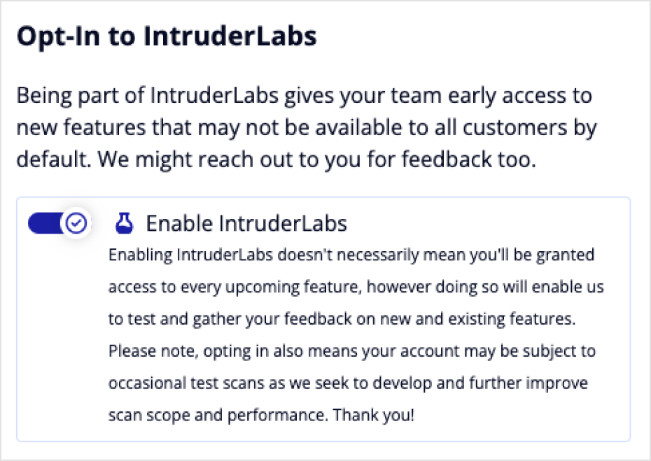
Task: Click the line "access to every upcoming feature"
Action: pyautogui.click(x=356, y=287)
